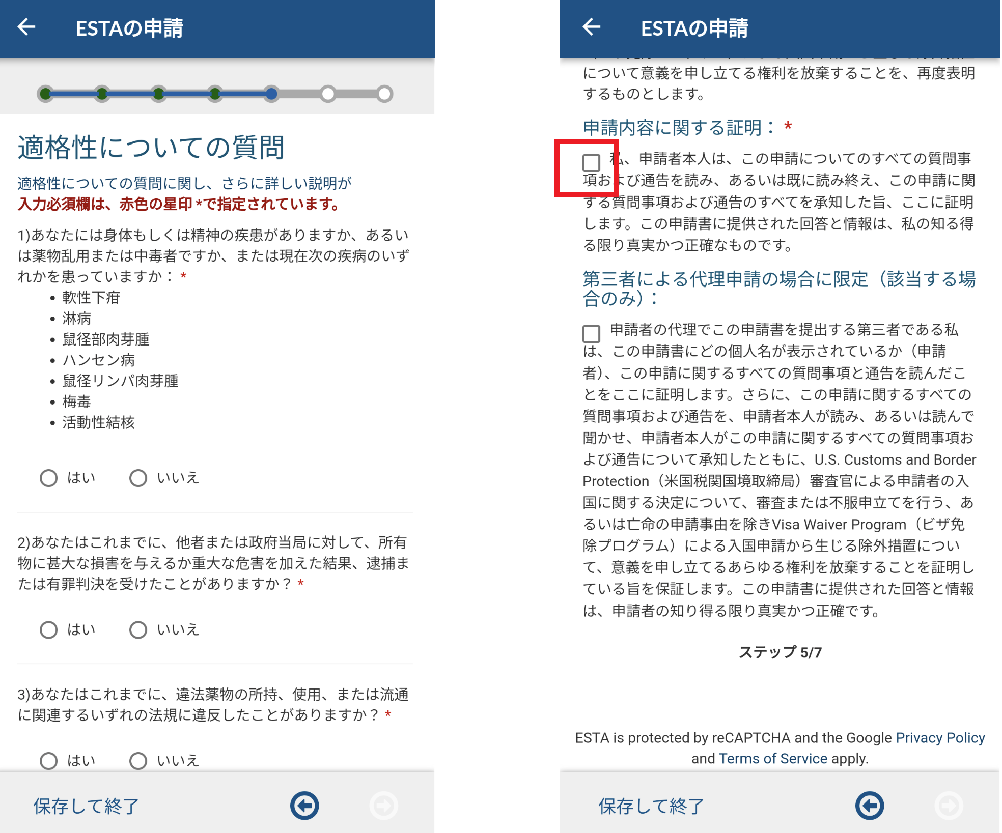Click the first green step dot in progress bar
The width and height of the screenshot is (1002, 833).
[45, 94]
